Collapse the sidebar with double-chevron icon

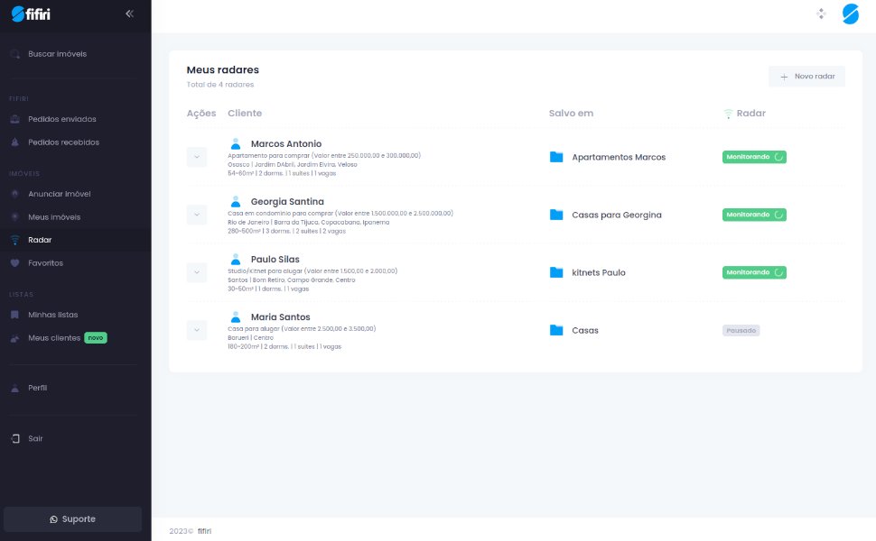pos(129,14)
